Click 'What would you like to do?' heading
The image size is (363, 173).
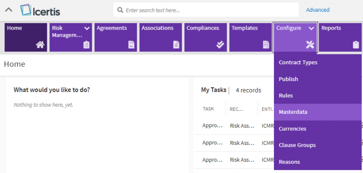click(52, 90)
